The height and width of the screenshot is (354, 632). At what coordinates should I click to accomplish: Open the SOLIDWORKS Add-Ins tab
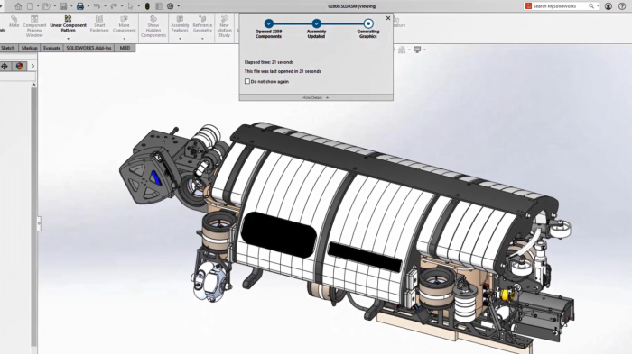coord(88,48)
